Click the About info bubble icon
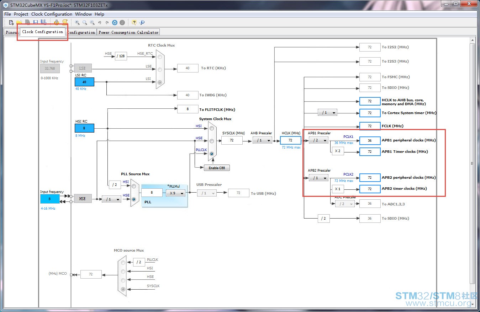 (142, 22)
